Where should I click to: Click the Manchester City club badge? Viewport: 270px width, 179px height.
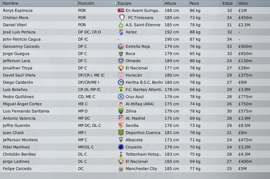[x=121, y=169]
